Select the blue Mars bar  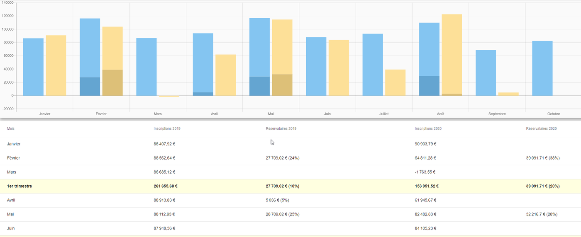click(x=146, y=67)
